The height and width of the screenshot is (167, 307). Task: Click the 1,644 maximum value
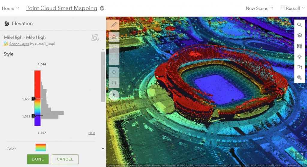tap(42, 64)
